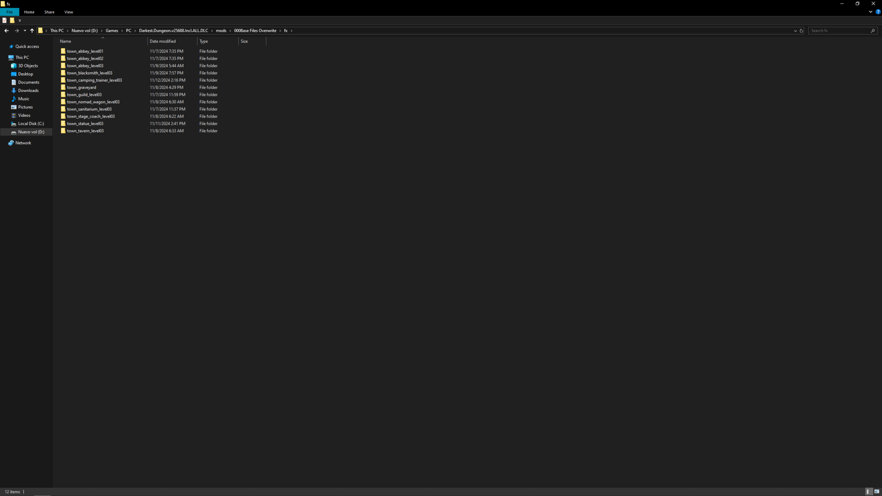Switch to the Home ribbon tab

pos(29,12)
